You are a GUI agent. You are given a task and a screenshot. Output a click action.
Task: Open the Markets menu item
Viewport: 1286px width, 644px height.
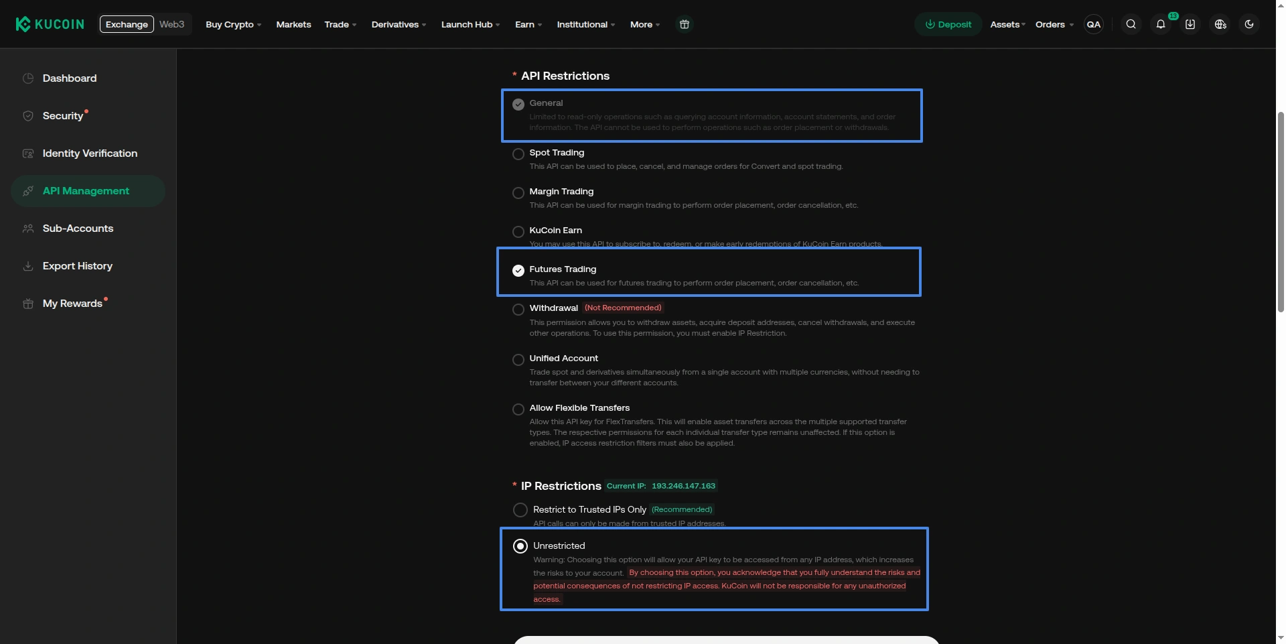click(293, 24)
